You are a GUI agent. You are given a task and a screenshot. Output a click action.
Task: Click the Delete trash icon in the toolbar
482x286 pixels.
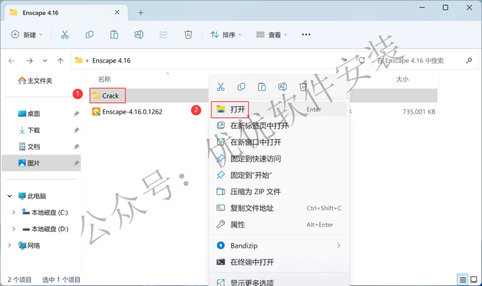click(x=188, y=35)
